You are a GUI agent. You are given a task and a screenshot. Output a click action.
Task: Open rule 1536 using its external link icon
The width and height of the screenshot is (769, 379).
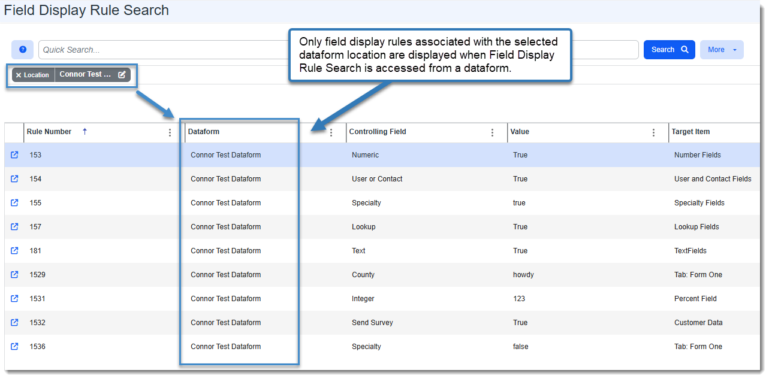(x=14, y=347)
